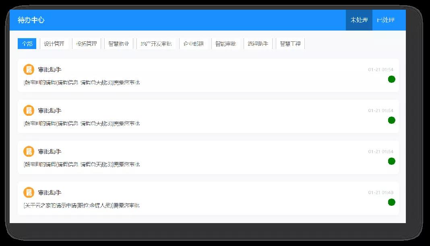The image size is (430, 246).
Task: Click the green status dot beside 01:48 item
Action: coord(392,202)
